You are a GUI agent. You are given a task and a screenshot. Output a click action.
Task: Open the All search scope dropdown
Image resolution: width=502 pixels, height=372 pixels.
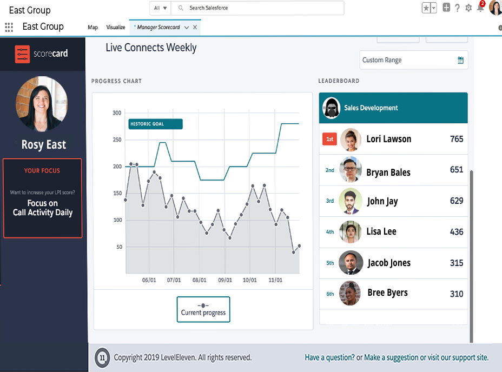coord(161,8)
